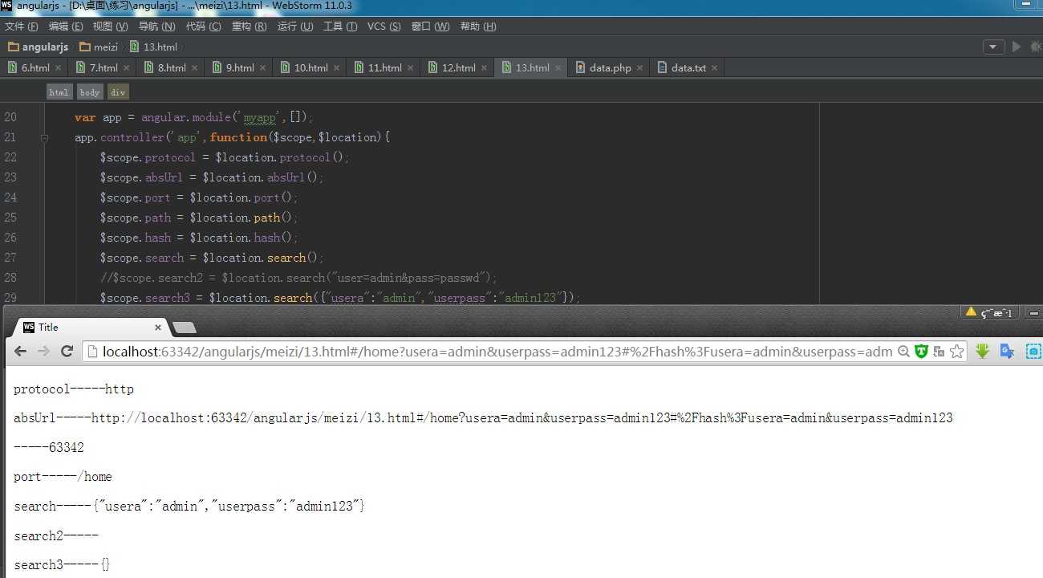This screenshot has height=578, width=1043.
Task: Close the 13.html editor tab
Action: pyautogui.click(x=558, y=68)
